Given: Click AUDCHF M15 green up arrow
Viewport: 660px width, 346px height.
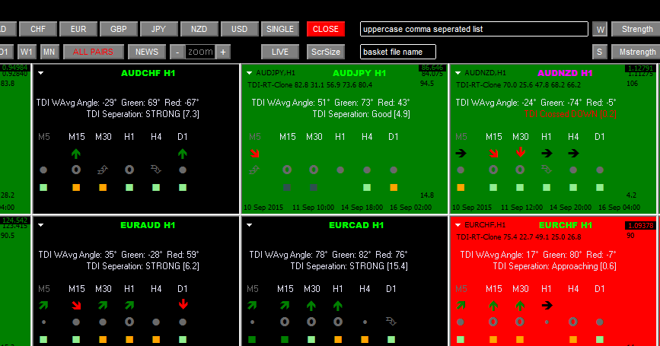Looking at the screenshot, I should tap(76, 154).
